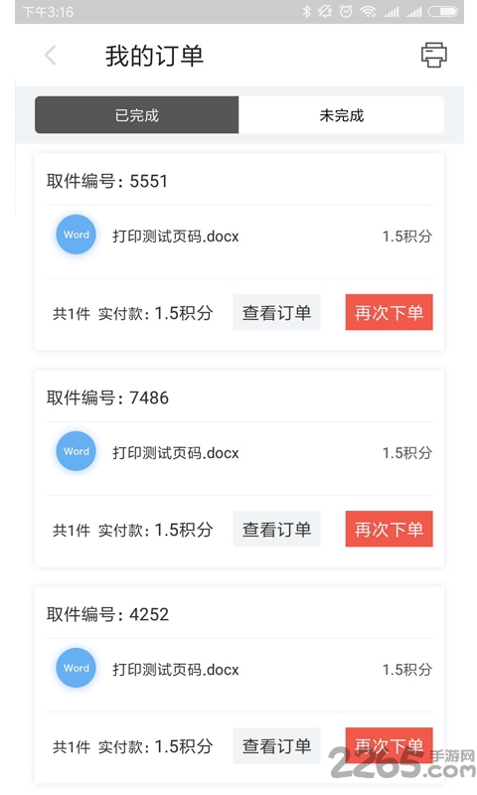Tap the battery status icon
This screenshot has width=477, height=795.
pyautogui.click(x=442, y=11)
